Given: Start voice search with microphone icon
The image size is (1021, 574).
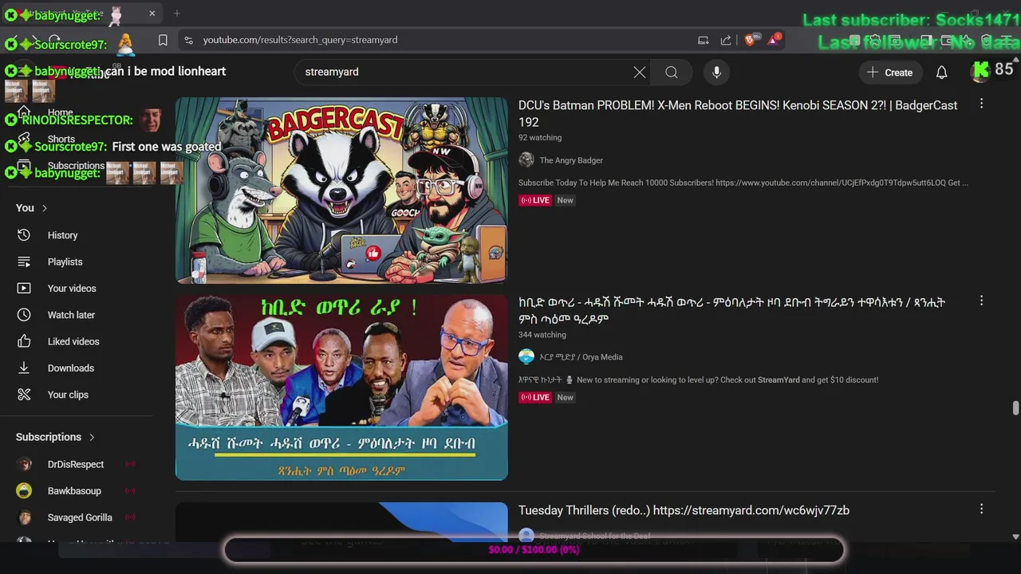Looking at the screenshot, I should tap(716, 73).
